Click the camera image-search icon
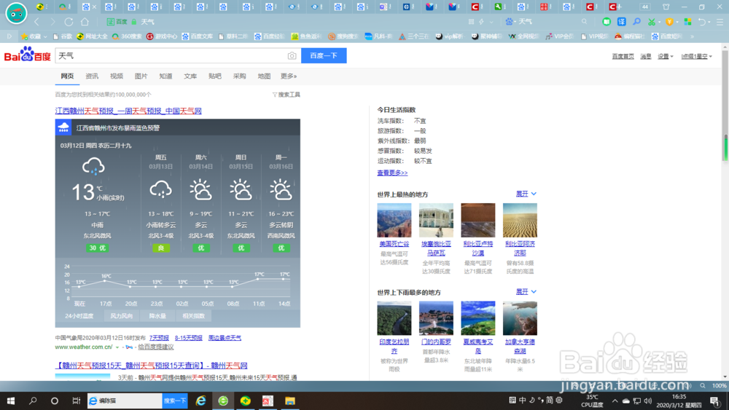This screenshot has width=729, height=410. [292, 56]
